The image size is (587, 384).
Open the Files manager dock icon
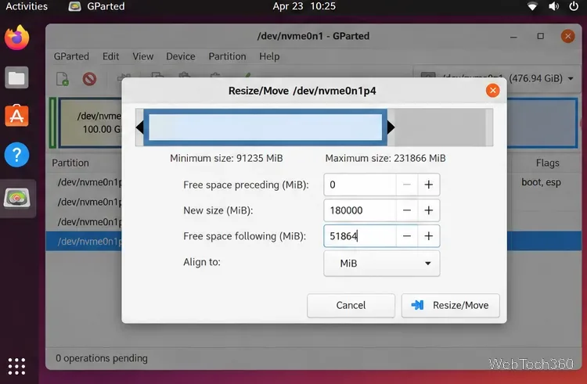(x=16, y=77)
